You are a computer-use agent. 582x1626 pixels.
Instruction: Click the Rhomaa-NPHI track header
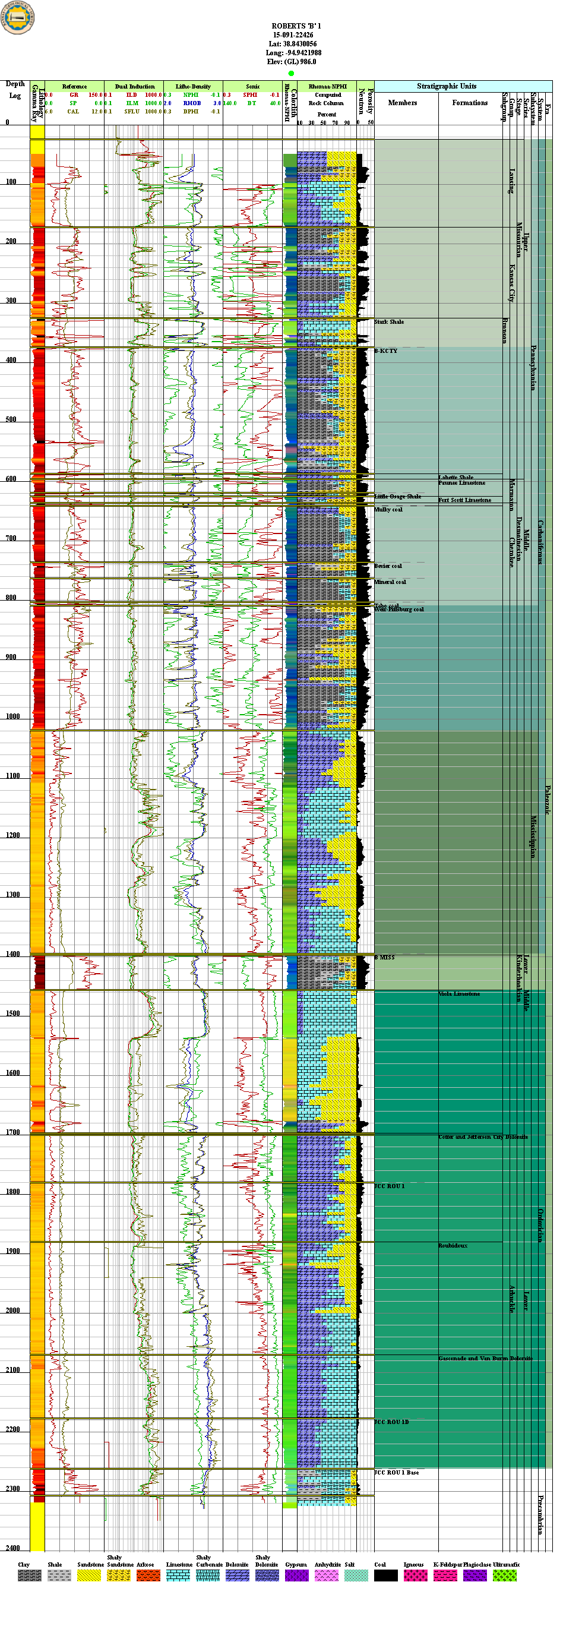coord(327,87)
